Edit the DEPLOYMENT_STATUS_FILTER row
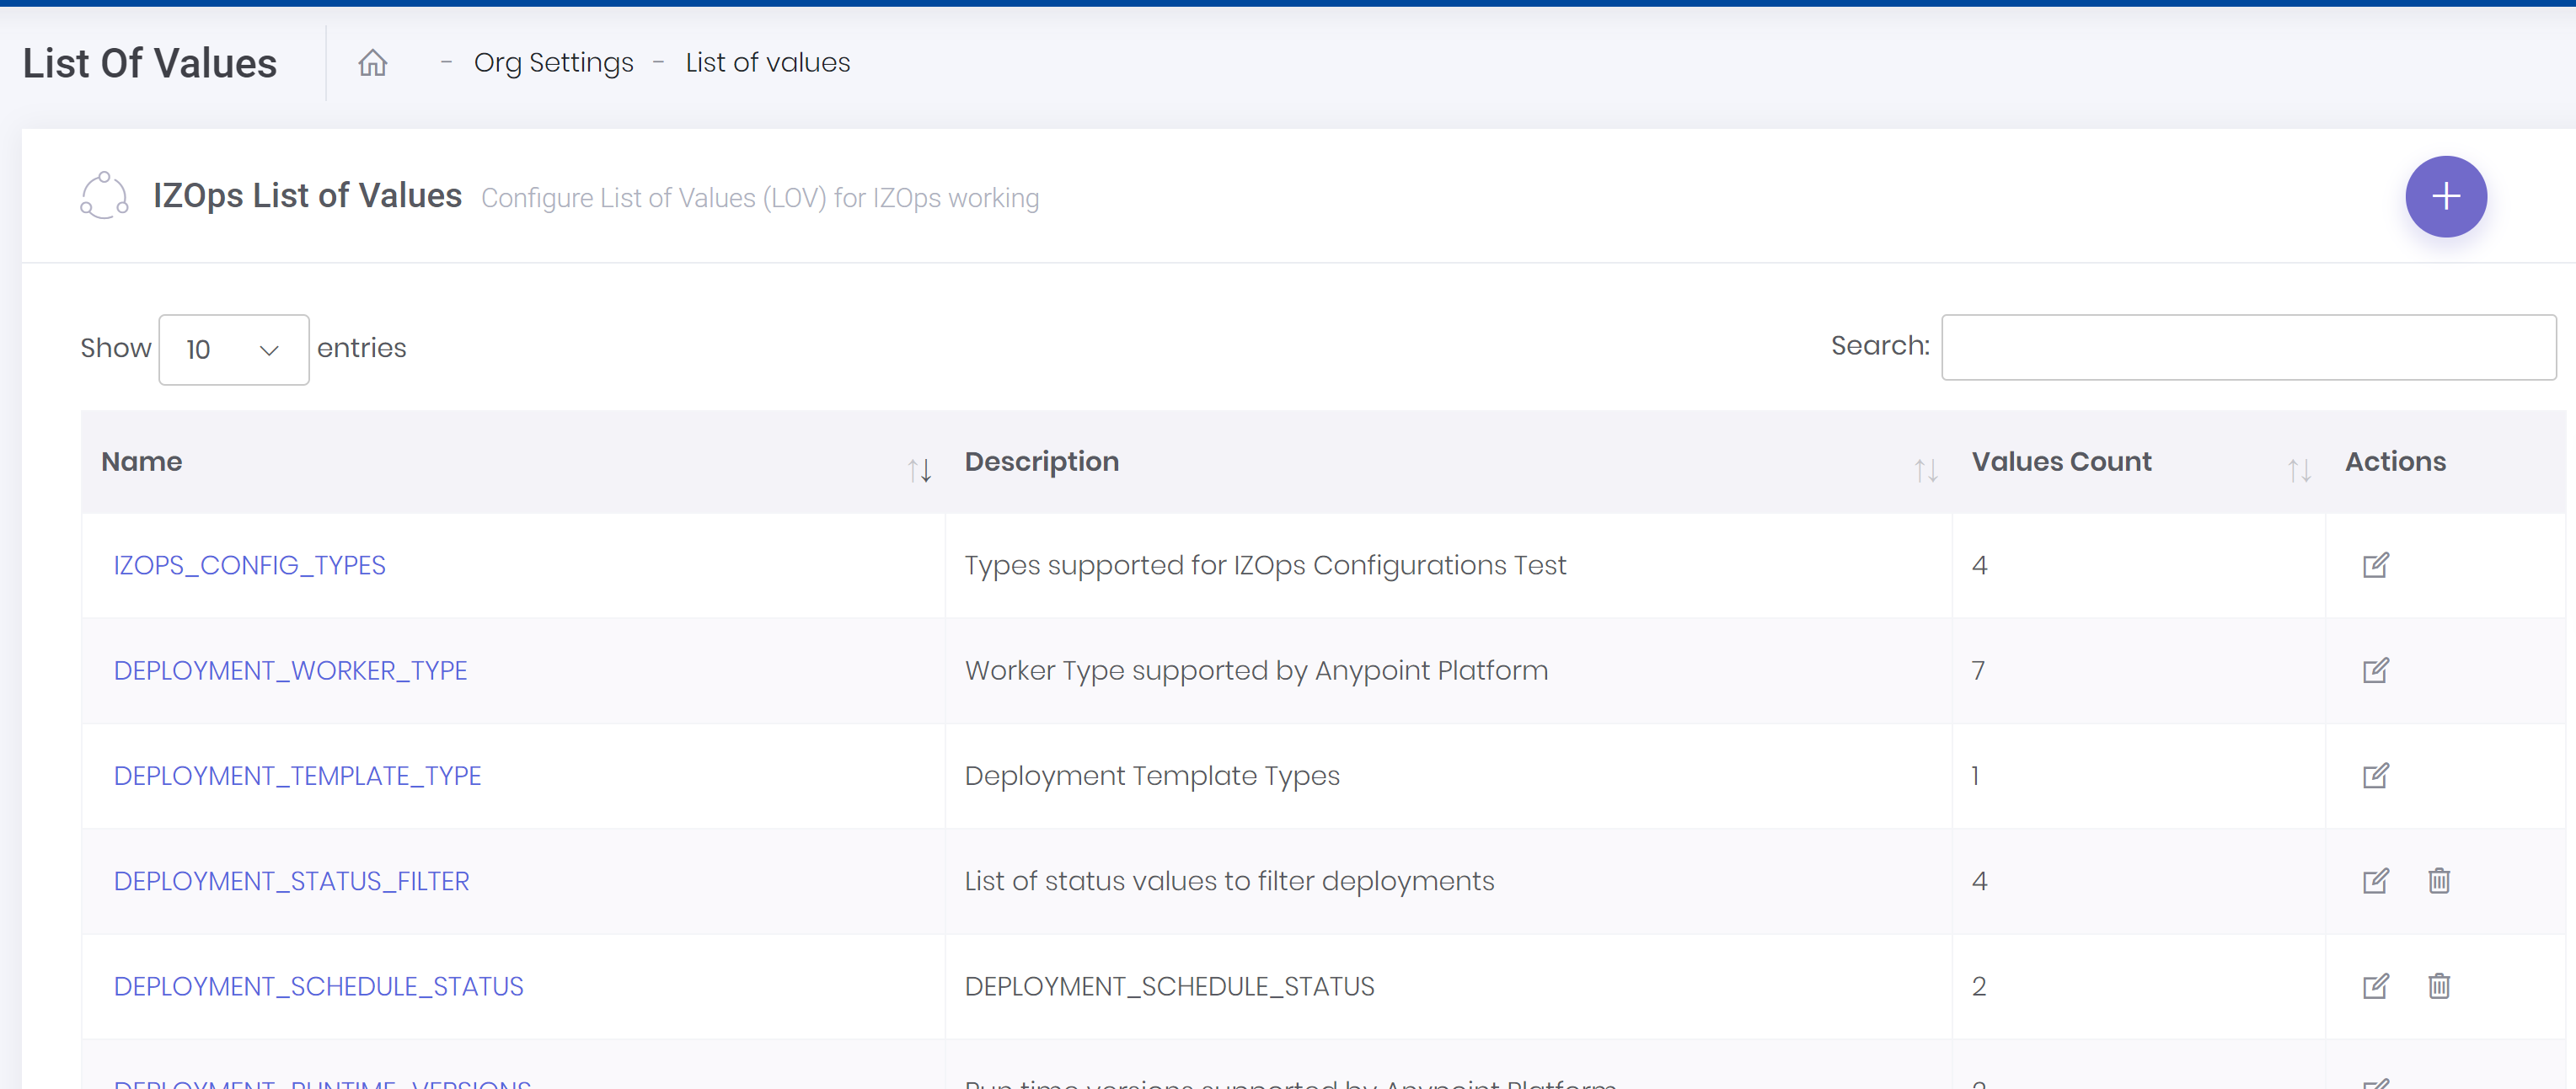Image resolution: width=2576 pixels, height=1089 pixels. click(2375, 881)
